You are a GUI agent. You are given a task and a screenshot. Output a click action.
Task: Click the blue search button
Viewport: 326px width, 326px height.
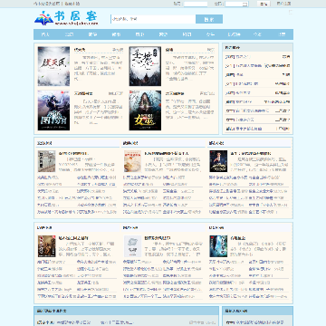click(x=209, y=19)
